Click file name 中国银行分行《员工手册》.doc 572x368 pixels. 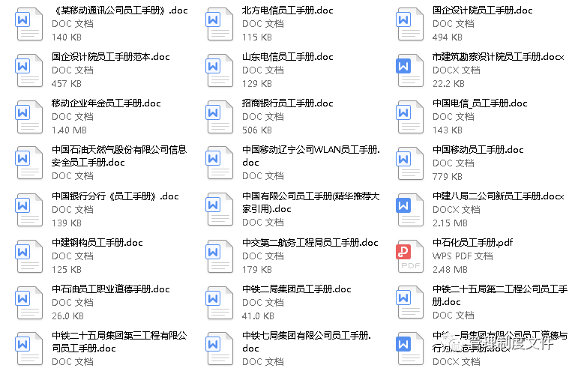(115, 196)
